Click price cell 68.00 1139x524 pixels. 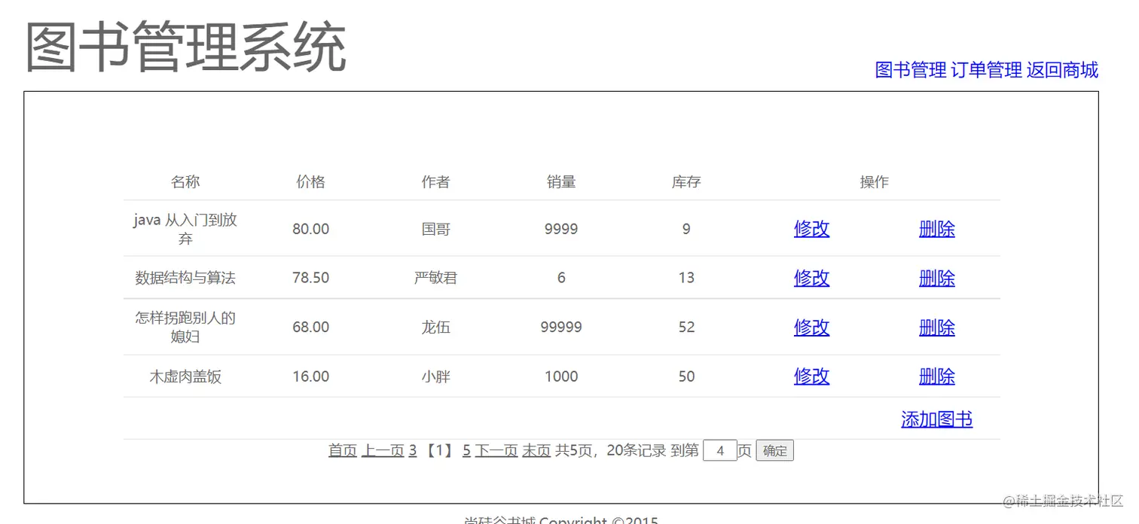310,327
